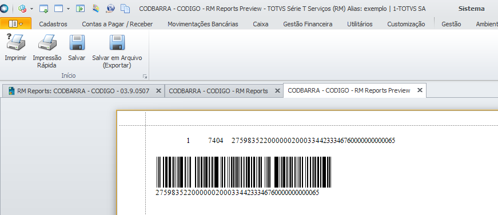Click the value 1 in the report row
The width and height of the screenshot is (498, 215).
[x=188, y=140]
